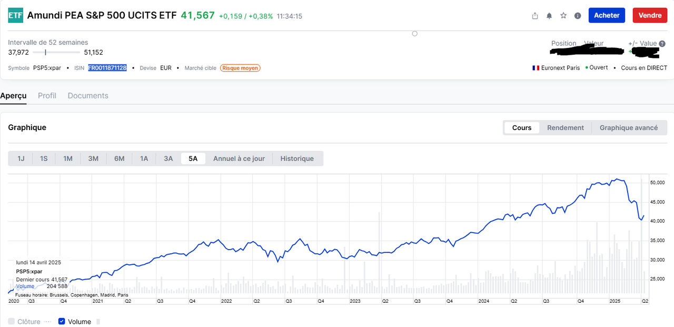The image size is (674, 327).
Task: Click the Vendre sell button
Action: (x=650, y=15)
